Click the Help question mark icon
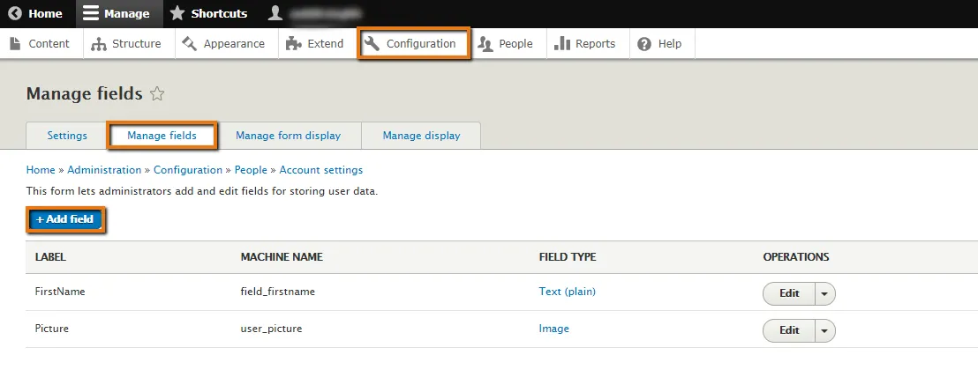Viewport: 978px width, 392px height. point(644,43)
